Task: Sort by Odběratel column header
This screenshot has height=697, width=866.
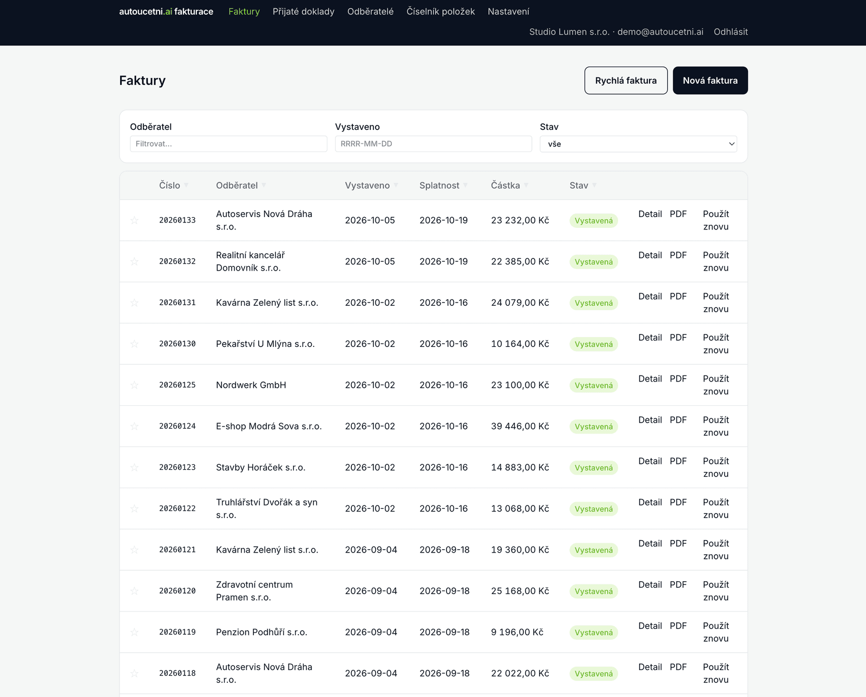Action: pos(241,186)
